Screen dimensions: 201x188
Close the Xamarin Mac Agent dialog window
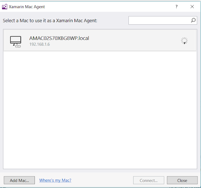tap(192, 7)
